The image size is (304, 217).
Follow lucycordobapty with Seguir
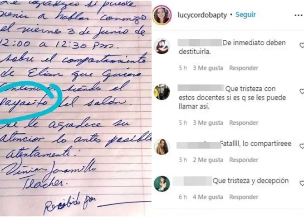point(245,14)
